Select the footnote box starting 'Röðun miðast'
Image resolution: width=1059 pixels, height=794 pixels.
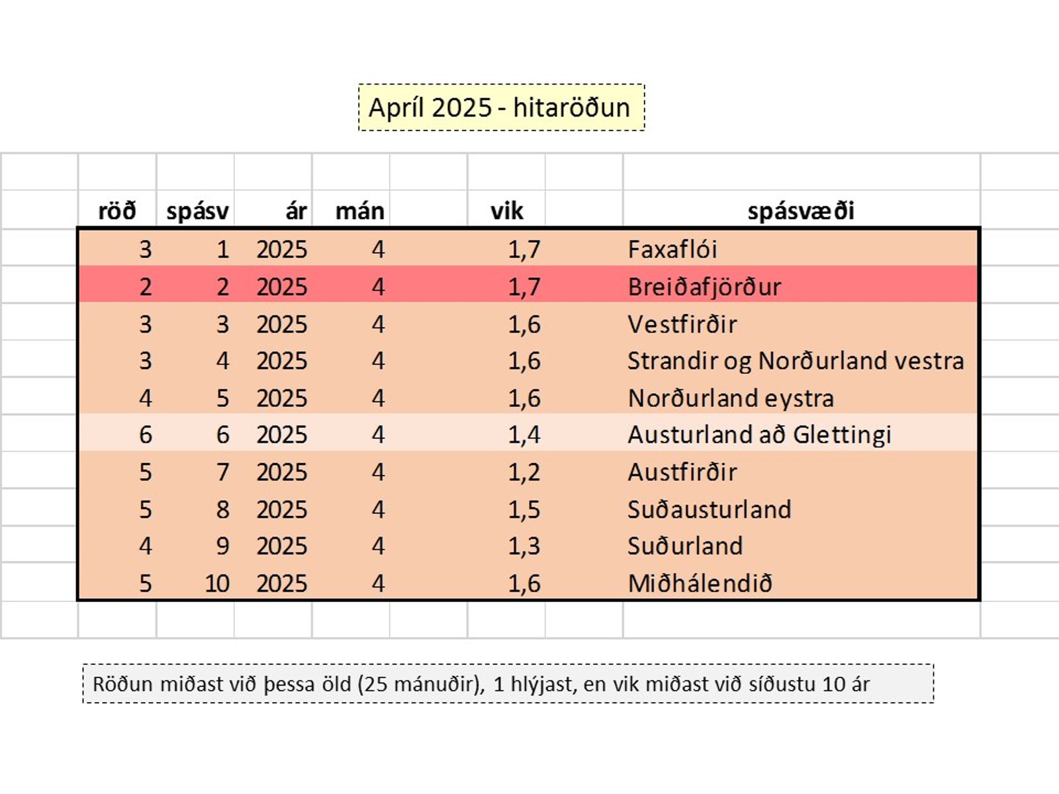coord(508,684)
